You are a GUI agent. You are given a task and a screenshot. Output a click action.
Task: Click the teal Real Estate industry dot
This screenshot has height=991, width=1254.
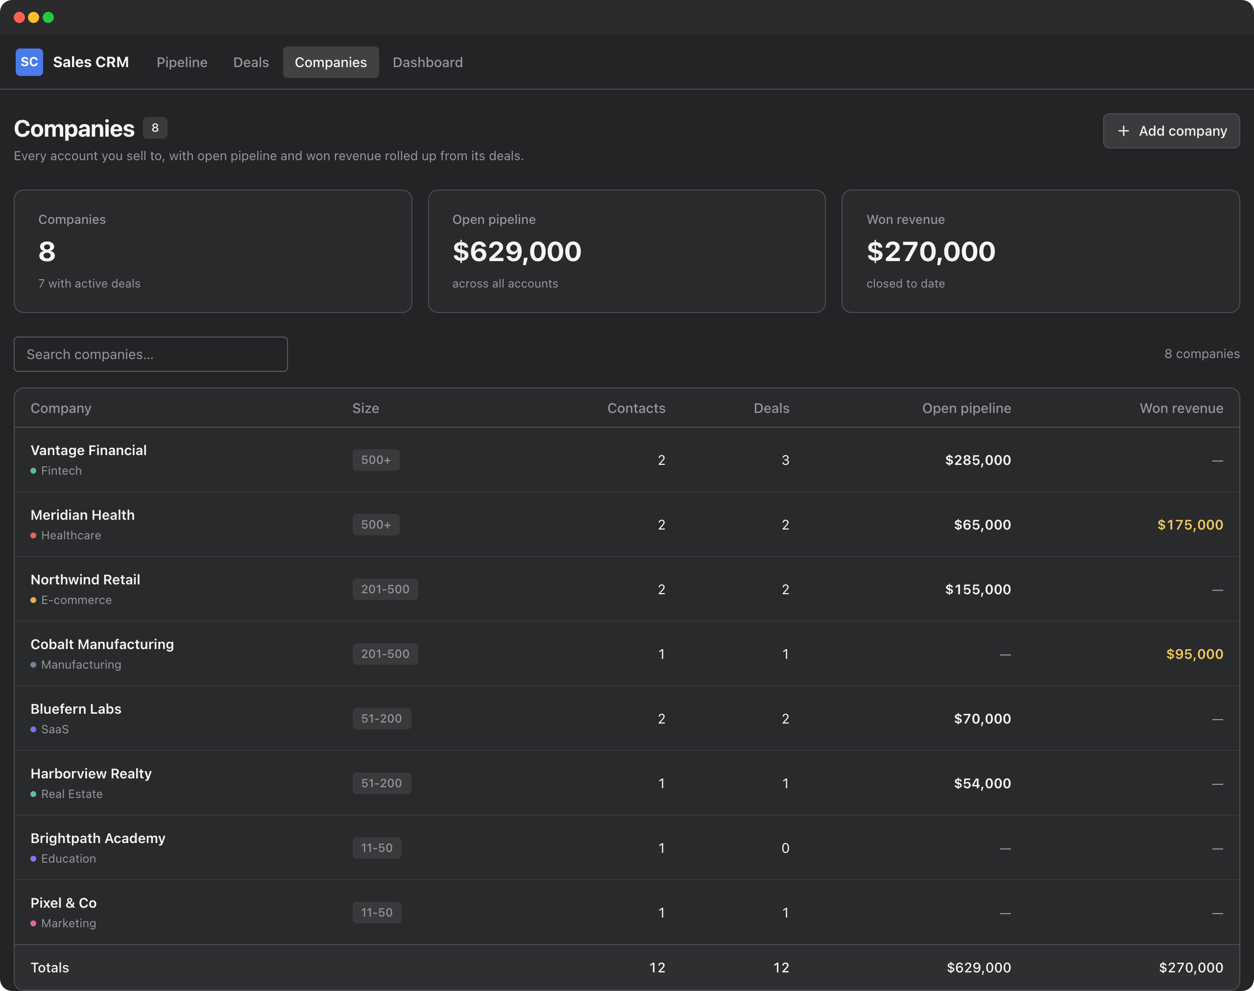point(34,794)
